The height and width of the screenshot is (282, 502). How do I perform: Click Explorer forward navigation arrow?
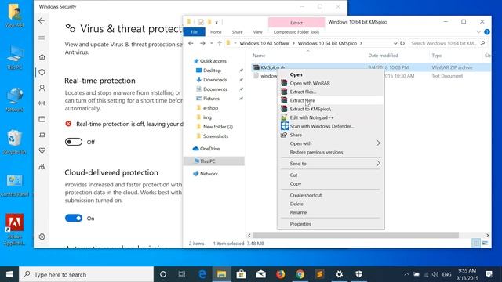(x=202, y=43)
